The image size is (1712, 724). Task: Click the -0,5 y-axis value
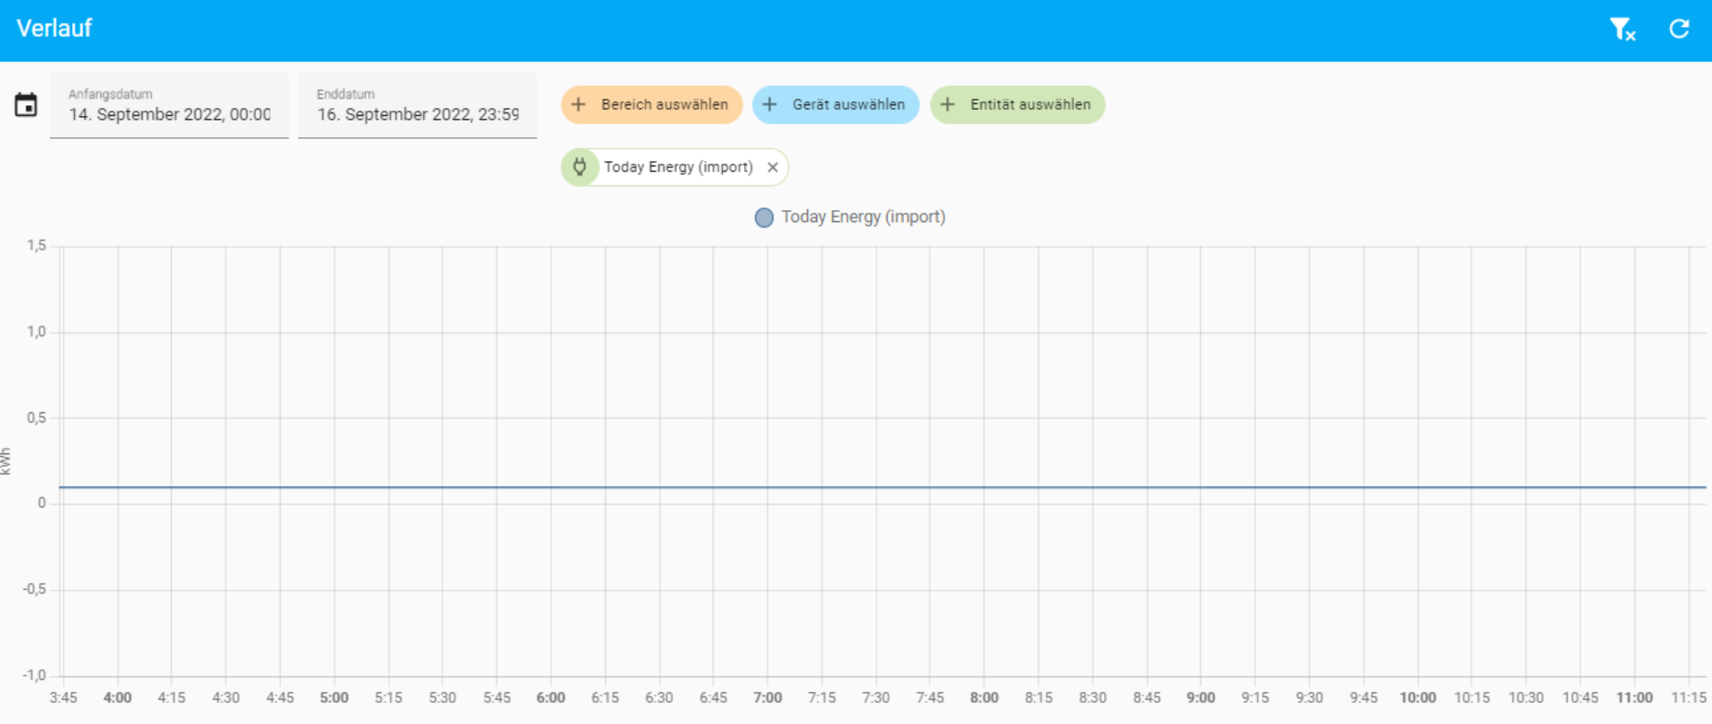point(34,590)
